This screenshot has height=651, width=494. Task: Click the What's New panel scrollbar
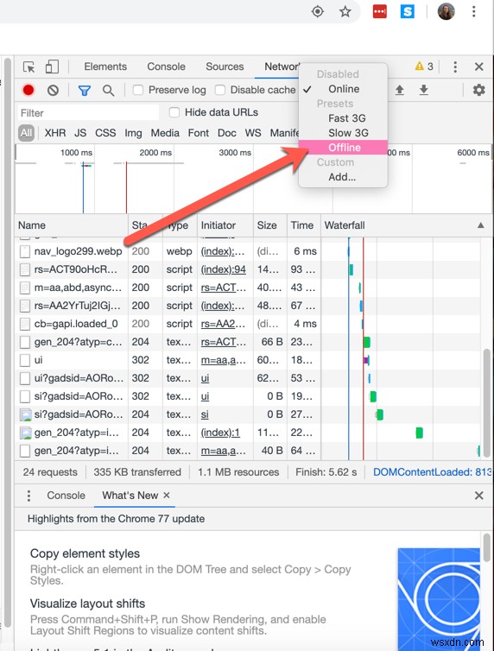click(486, 547)
